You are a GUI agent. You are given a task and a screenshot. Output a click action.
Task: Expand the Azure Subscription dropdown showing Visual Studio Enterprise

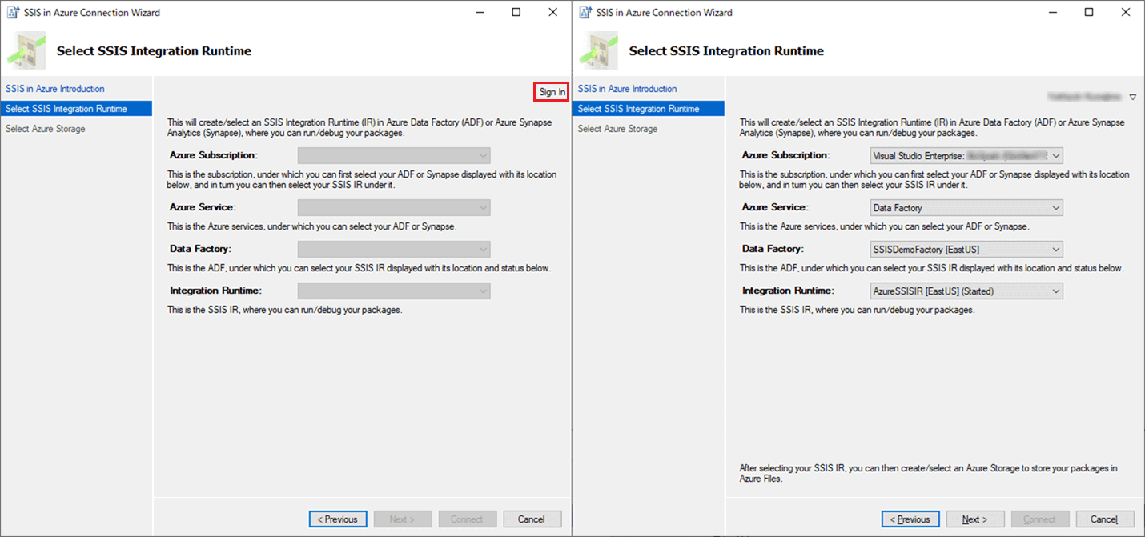[x=1056, y=156]
